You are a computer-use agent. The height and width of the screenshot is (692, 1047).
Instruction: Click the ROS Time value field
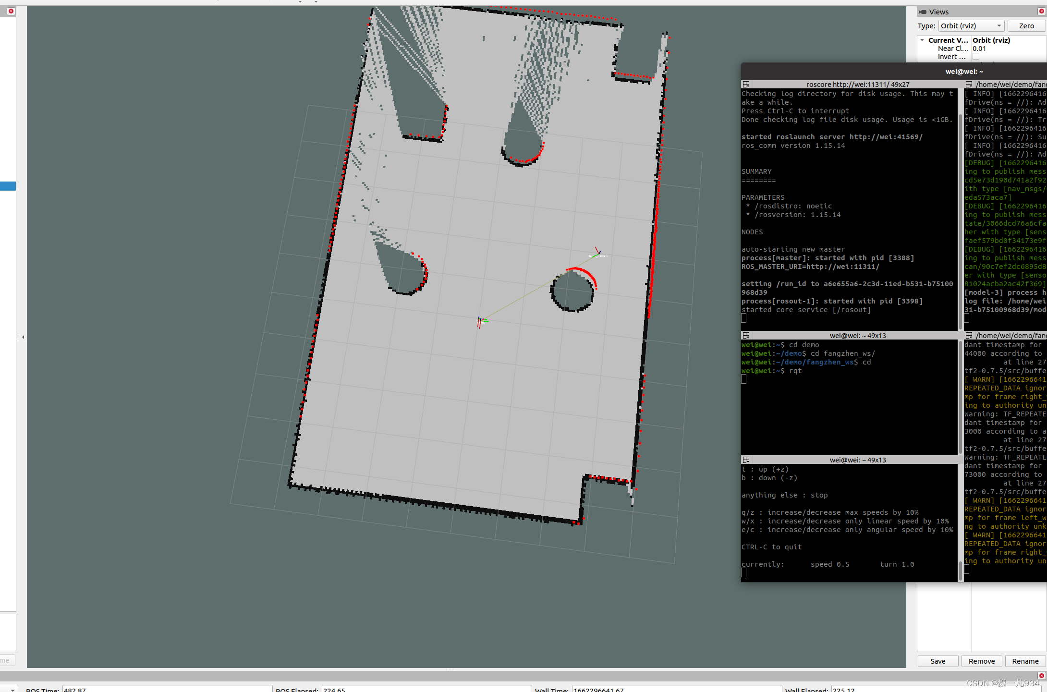(x=167, y=689)
